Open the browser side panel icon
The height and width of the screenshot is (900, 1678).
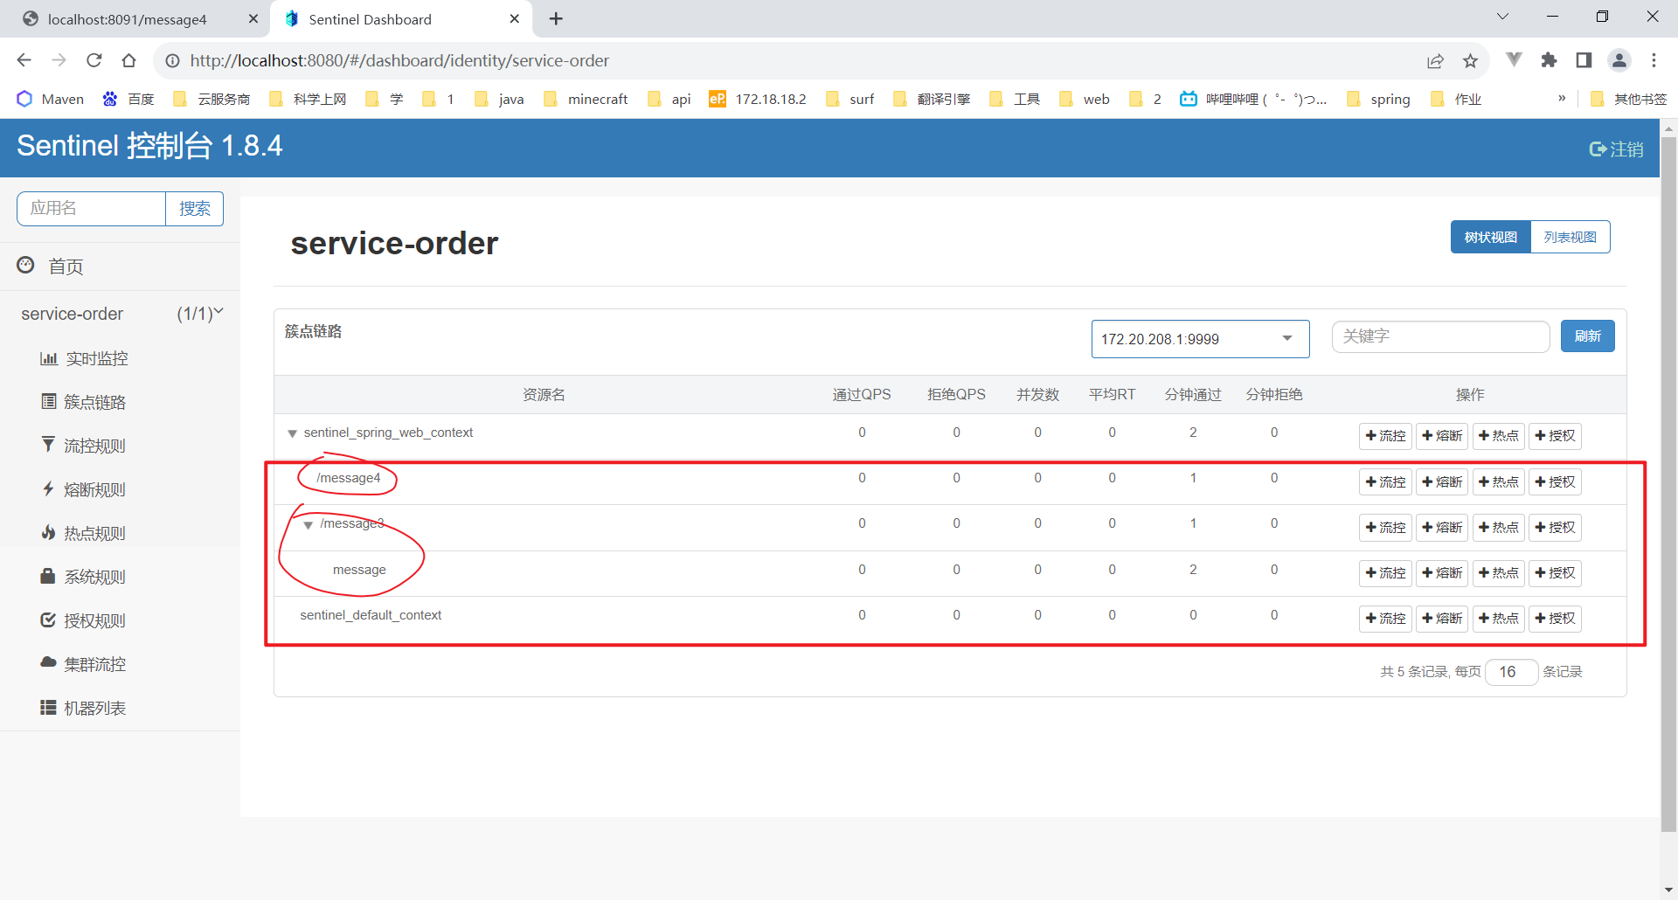pyautogui.click(x=1584, y=60)
